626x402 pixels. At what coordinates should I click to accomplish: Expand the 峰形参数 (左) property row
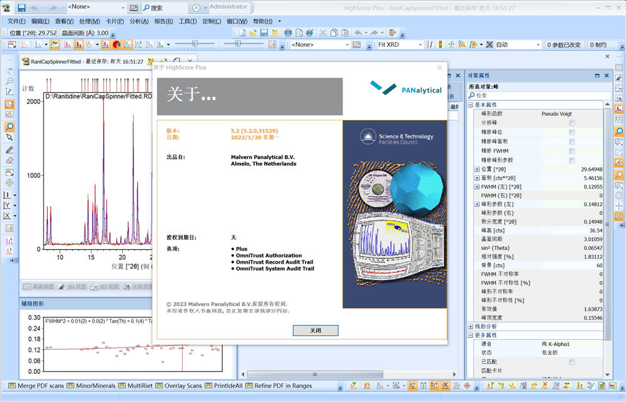(x=476, y=204)
